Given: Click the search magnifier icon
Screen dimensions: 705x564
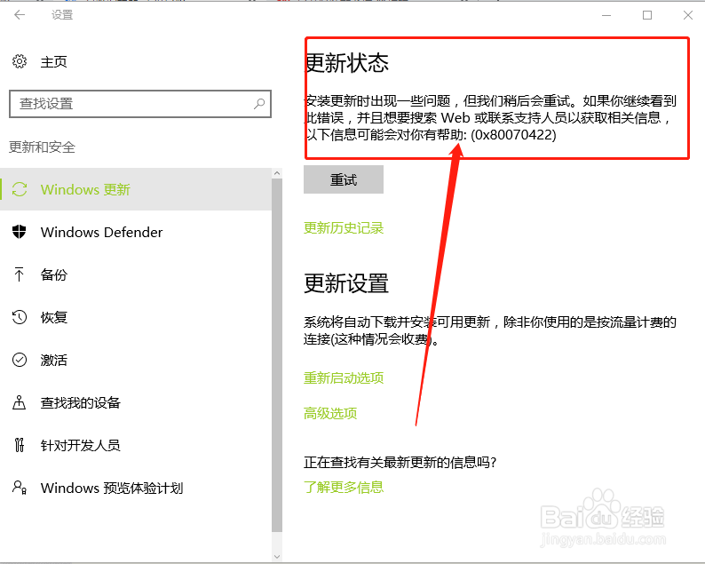Looking at the screenshot, I should (259, 104).
